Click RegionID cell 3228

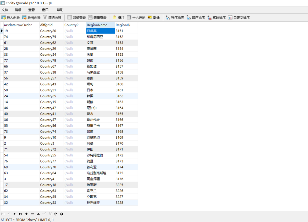[x=126, y=203]
